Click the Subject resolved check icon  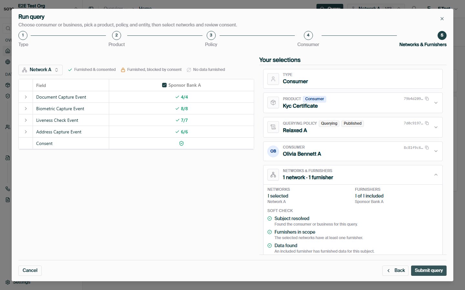[x=270, y=218]
